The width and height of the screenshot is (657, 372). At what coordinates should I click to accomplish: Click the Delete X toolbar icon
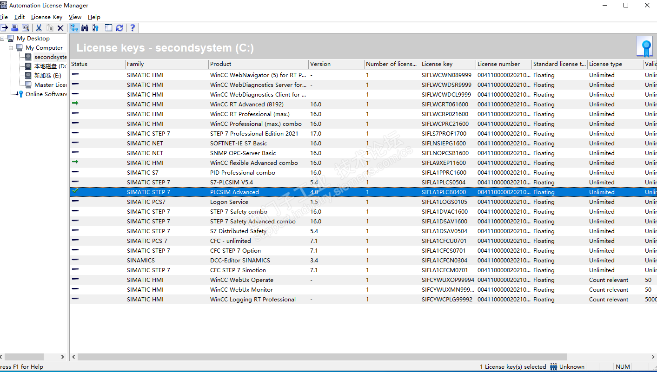coord(60,28)
